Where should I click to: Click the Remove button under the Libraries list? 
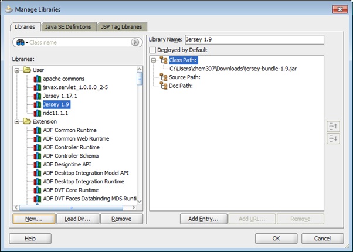121,219
